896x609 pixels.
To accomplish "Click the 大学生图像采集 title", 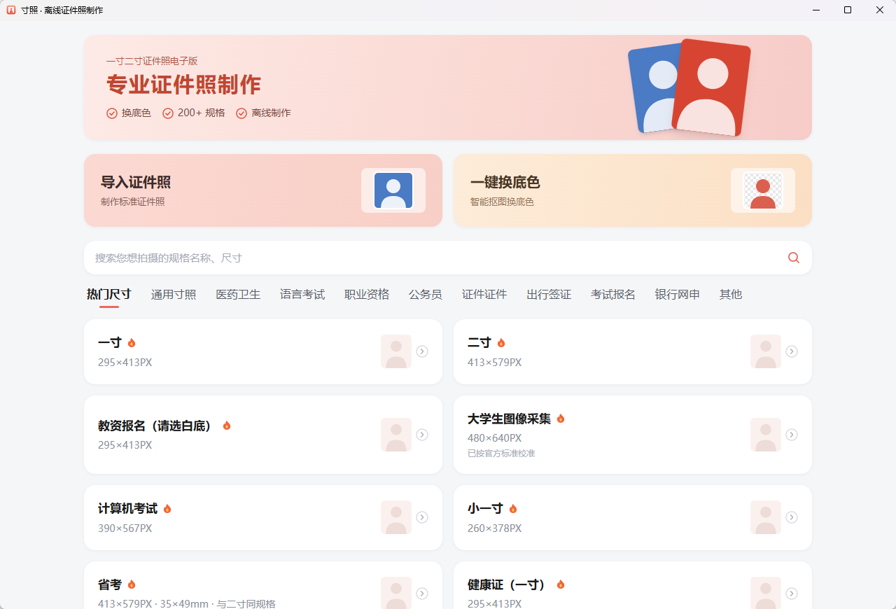I will 509,419.
